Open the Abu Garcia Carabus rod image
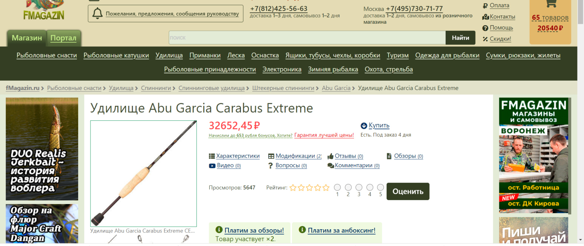 pos(143,174)
